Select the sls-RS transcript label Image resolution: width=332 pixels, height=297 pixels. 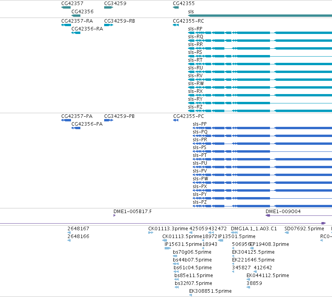click(x=195, y=52)
